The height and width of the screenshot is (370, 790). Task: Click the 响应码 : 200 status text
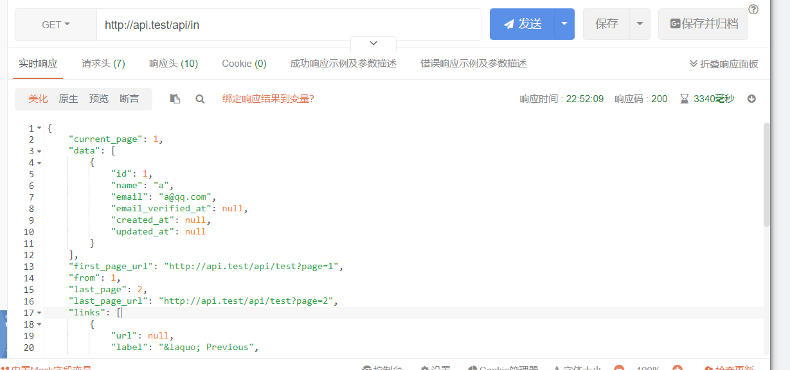(641, 99)
